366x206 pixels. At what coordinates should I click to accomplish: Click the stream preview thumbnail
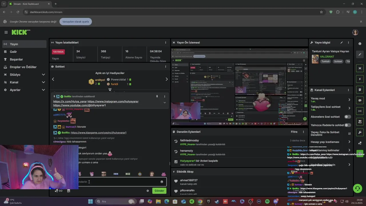[240, 87]
